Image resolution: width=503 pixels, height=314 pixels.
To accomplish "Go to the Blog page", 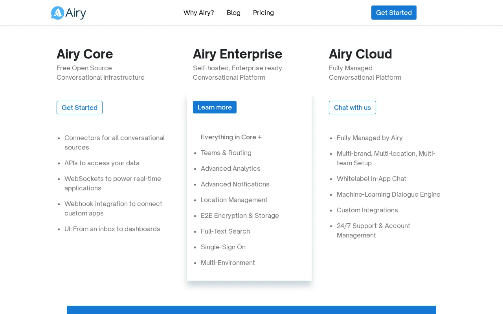I will coord(233,13).
